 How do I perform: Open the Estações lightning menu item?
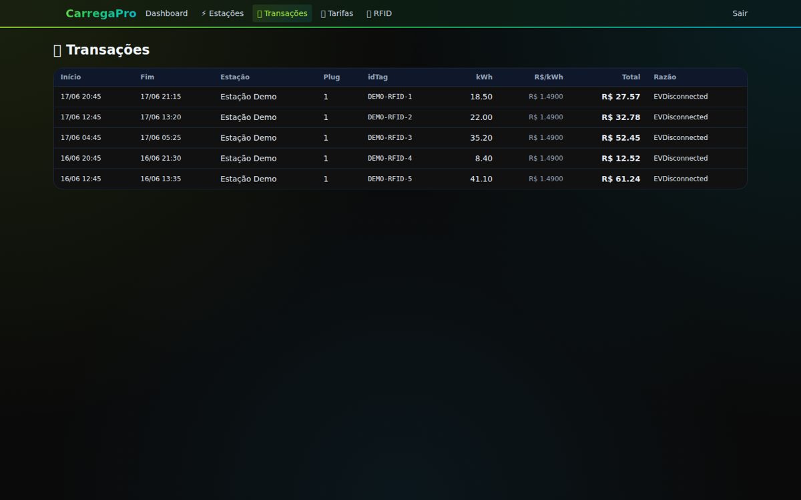pos(222,13)
